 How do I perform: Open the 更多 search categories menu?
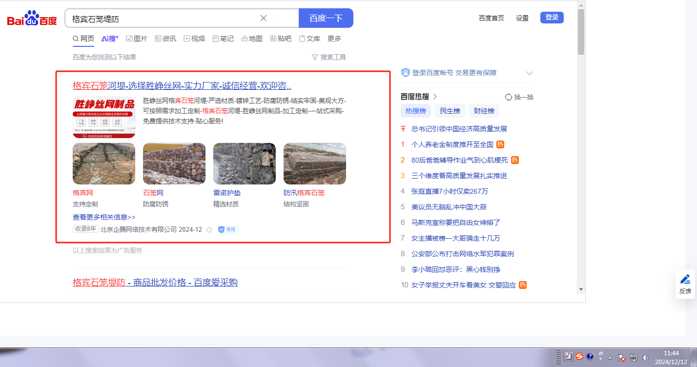[x=334, y=39]
